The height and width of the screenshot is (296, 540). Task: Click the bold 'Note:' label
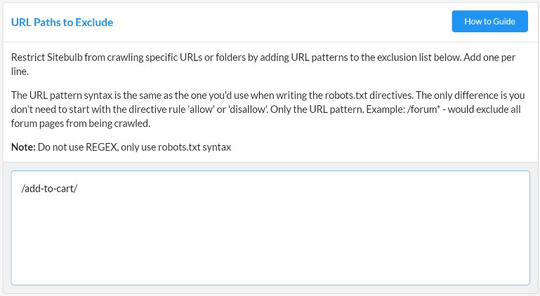tap(23, 147)
